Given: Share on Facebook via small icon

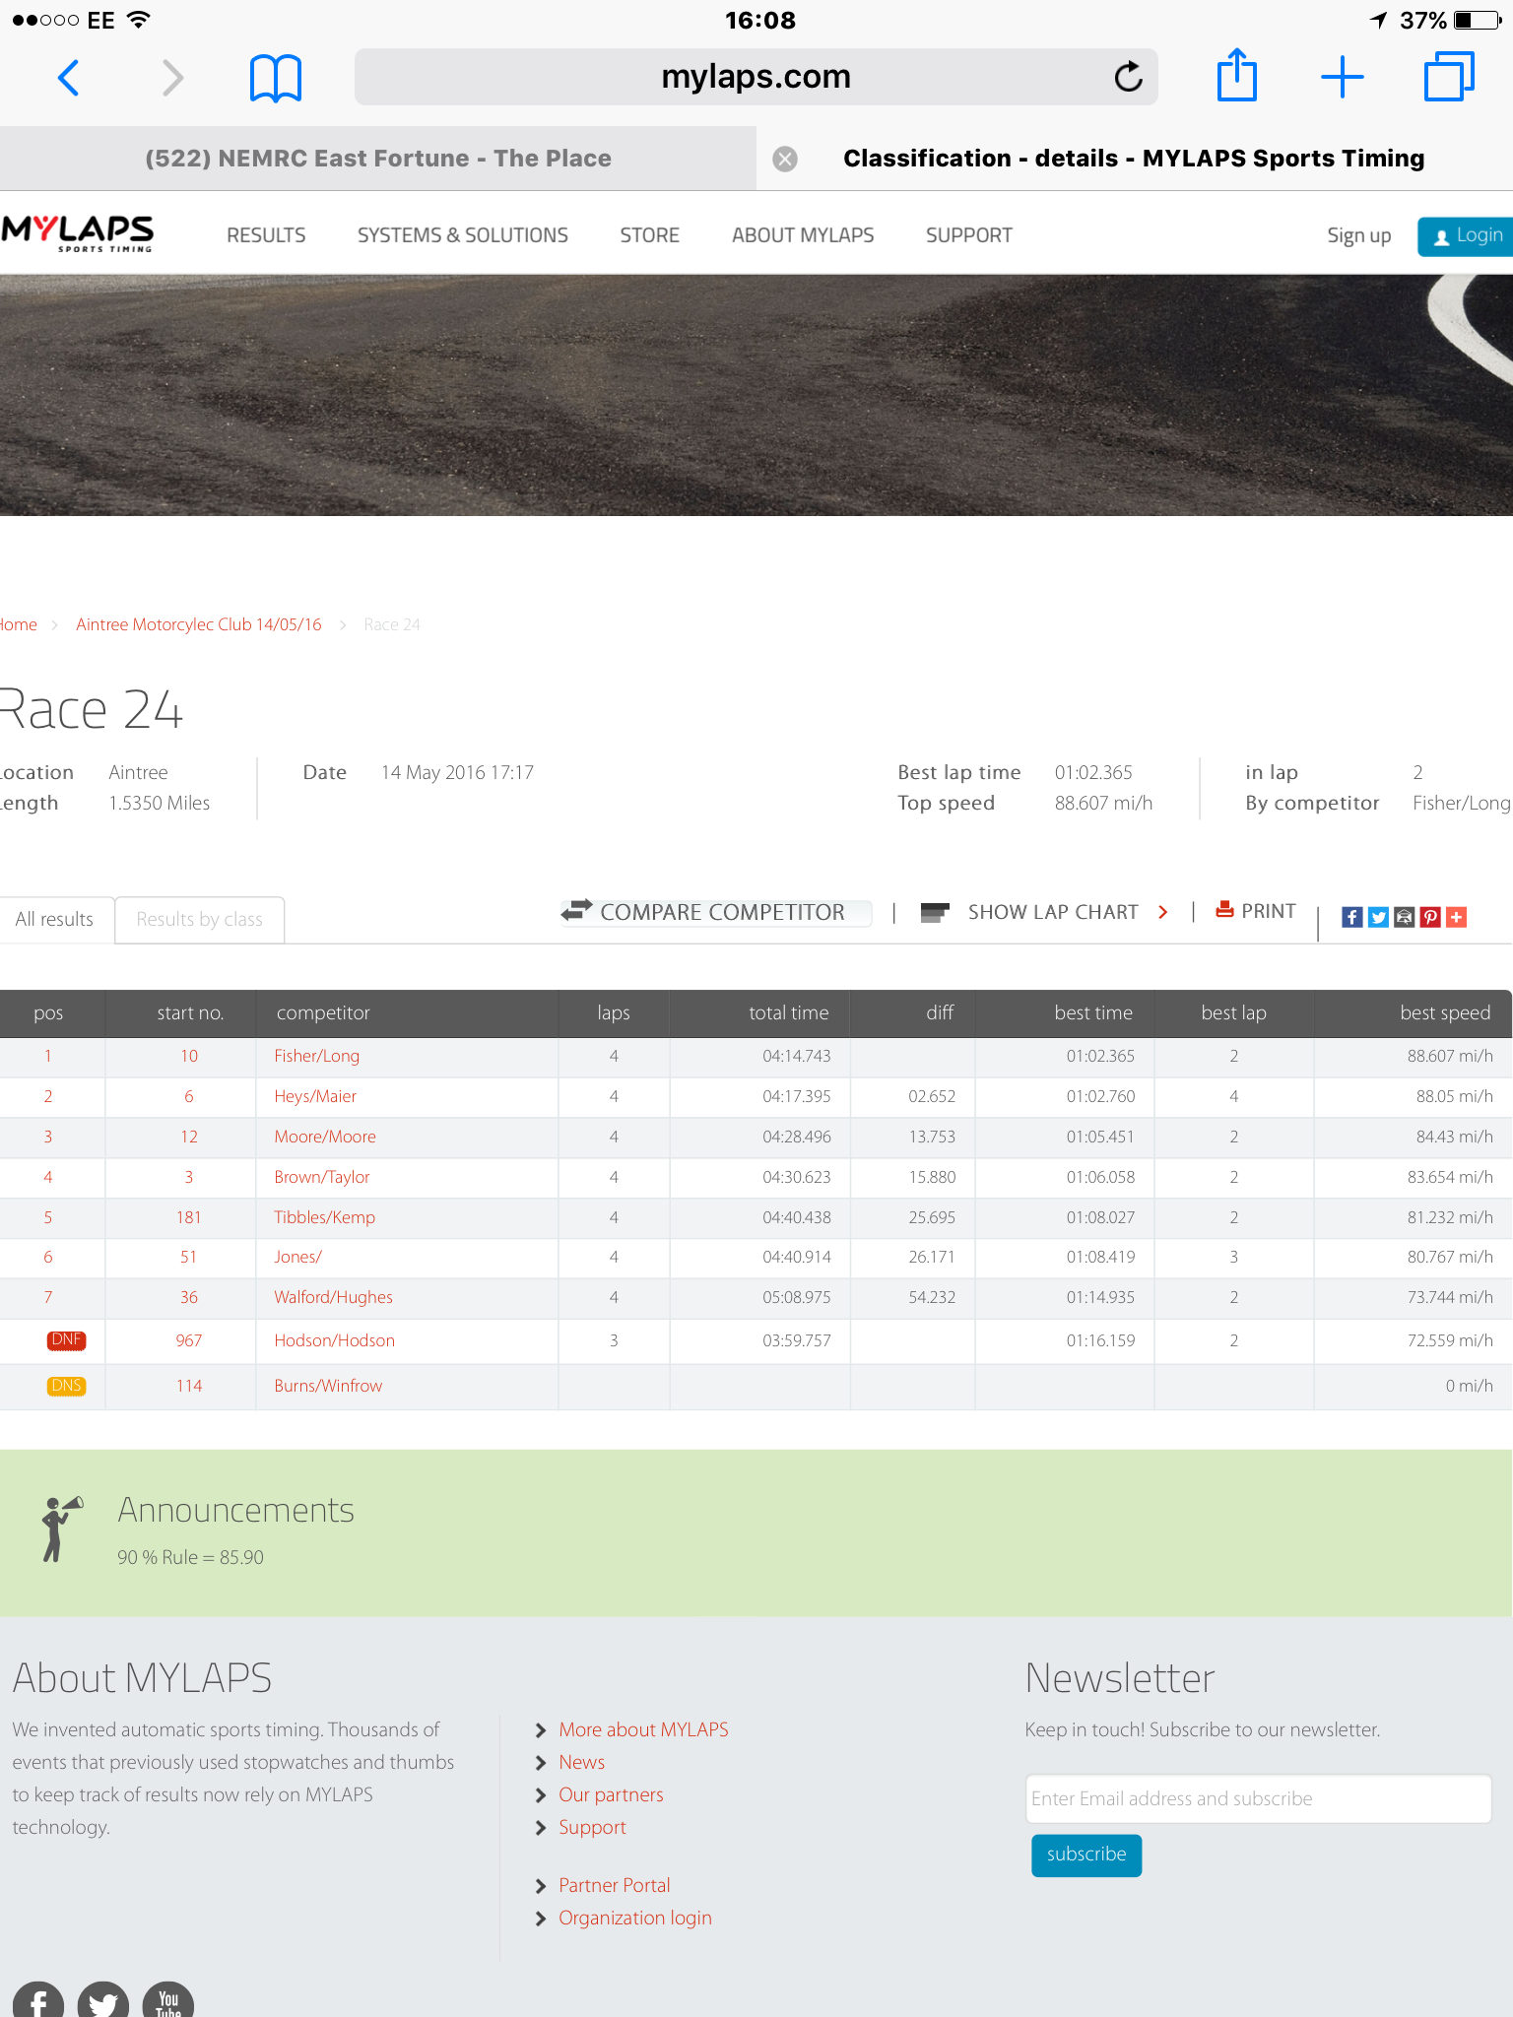Looking at the screenshot, I should point(1352,917).
